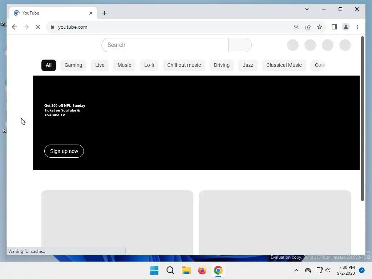Share this page using the share icon

pyautogui.click(x=308, y=27)
